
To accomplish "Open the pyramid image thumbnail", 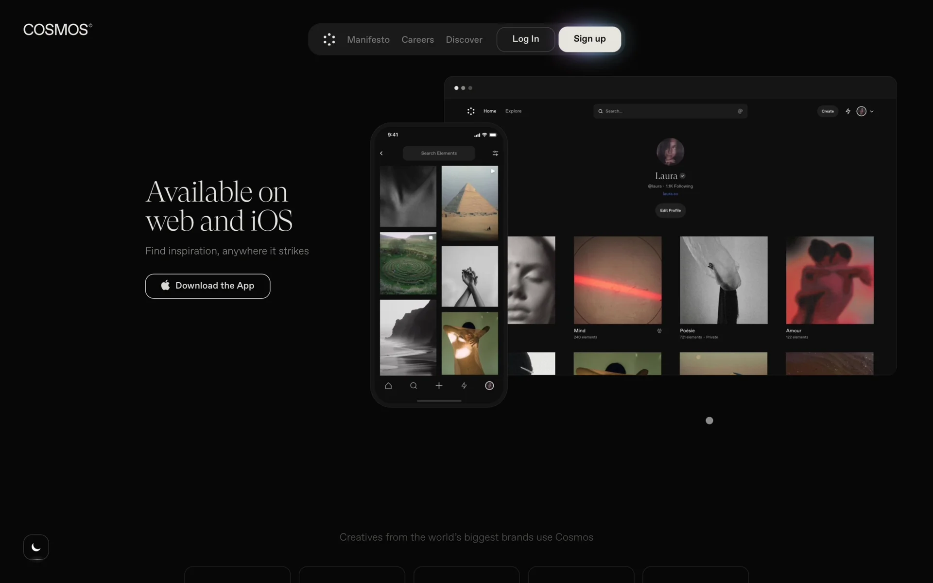I will click(469, 203).
